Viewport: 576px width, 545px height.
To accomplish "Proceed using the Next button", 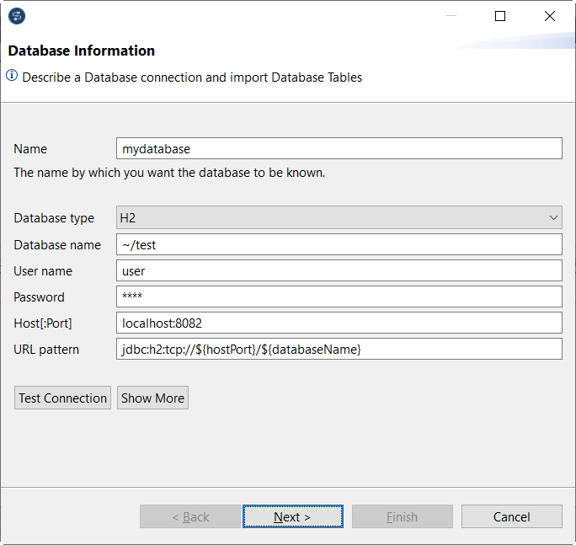I will click(292, 516).
